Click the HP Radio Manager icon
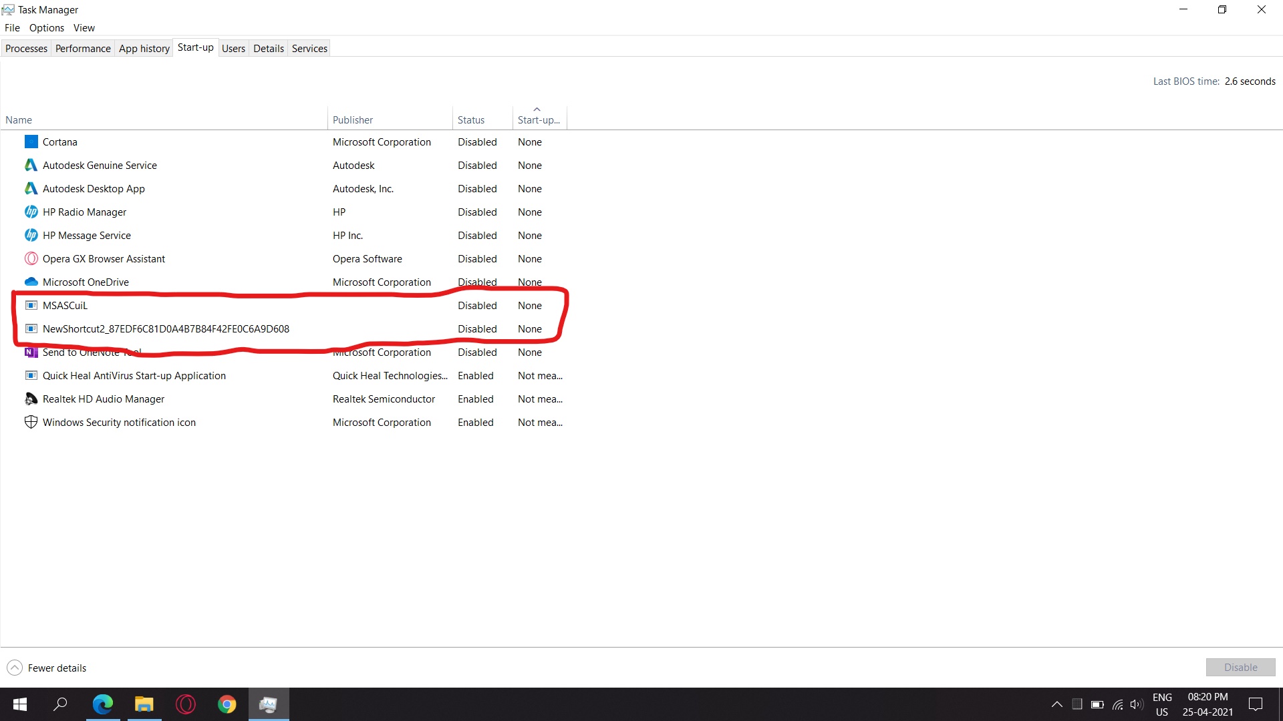1283x721 pixels. [x=31, y=212]
